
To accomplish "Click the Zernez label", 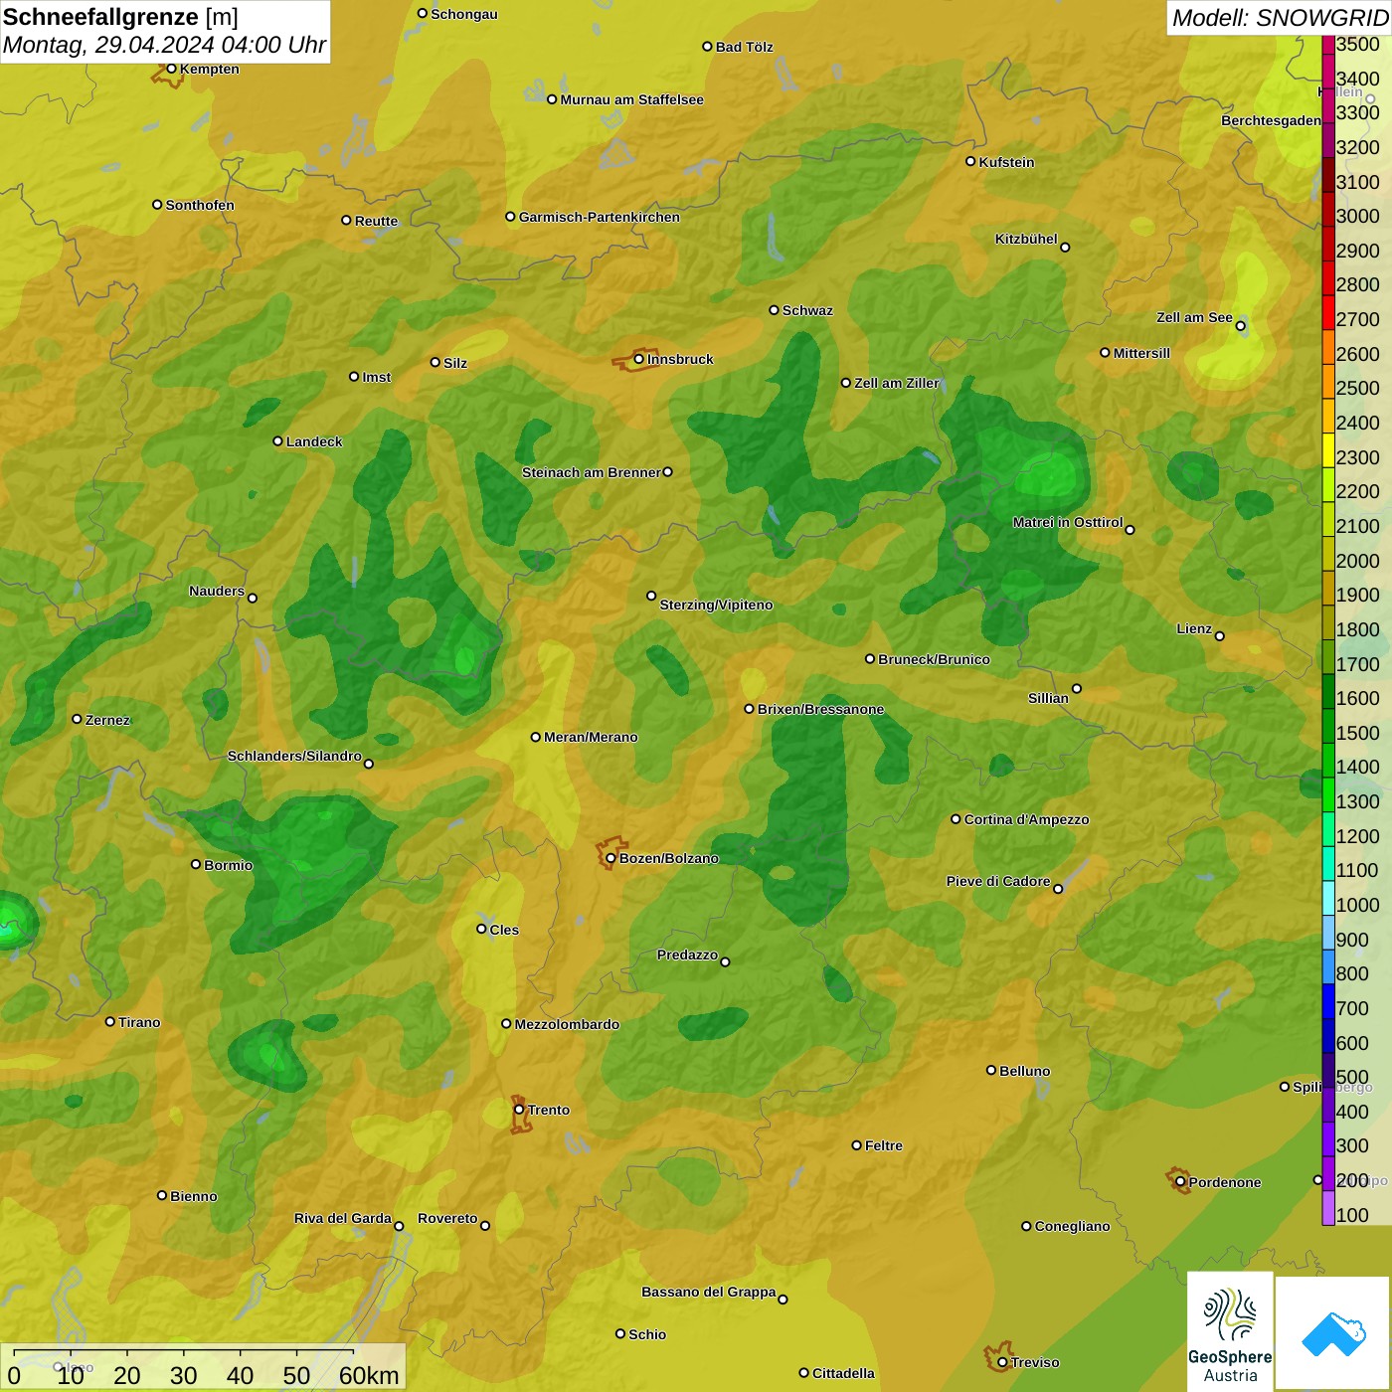I will pos(107,720).
